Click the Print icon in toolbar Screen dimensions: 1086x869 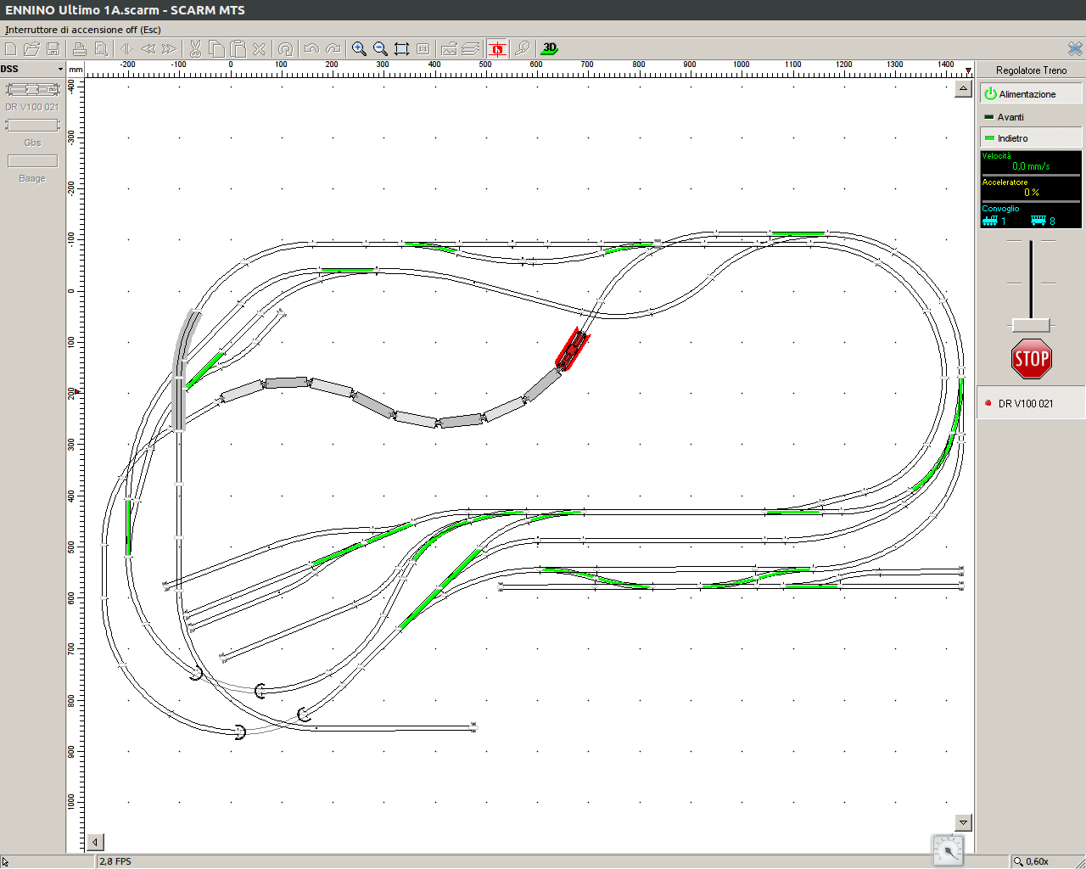tap(79, 49)
